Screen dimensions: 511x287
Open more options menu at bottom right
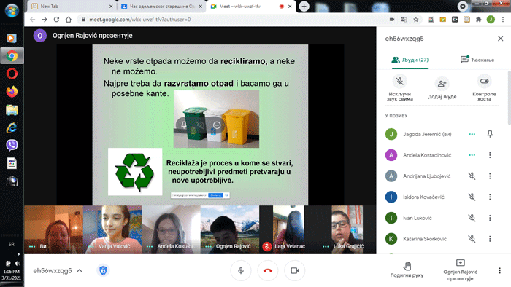pyautogui.click(x=499, y=270)
